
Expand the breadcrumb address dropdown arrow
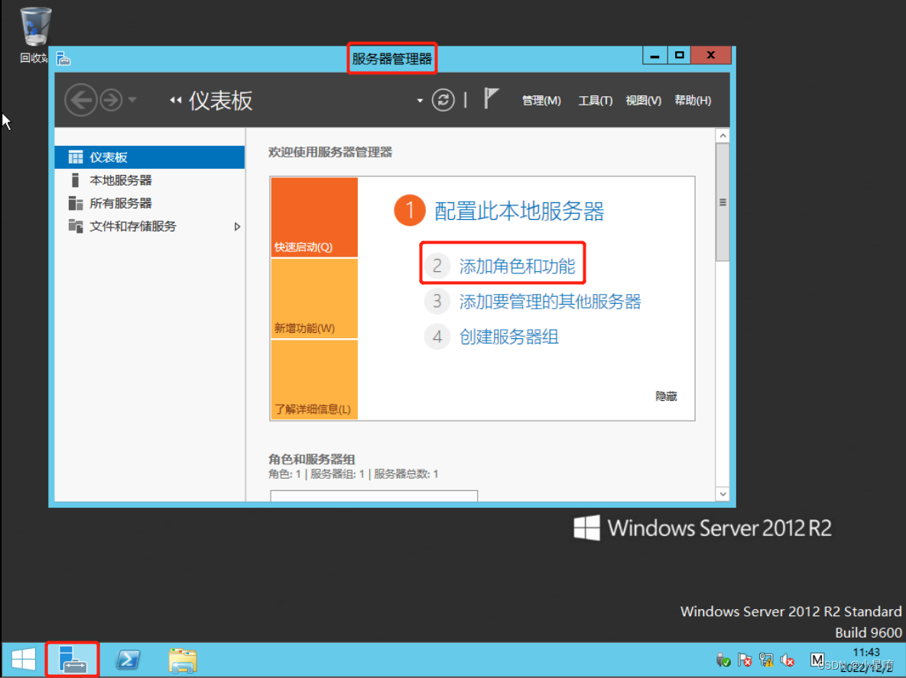point(420,101)
